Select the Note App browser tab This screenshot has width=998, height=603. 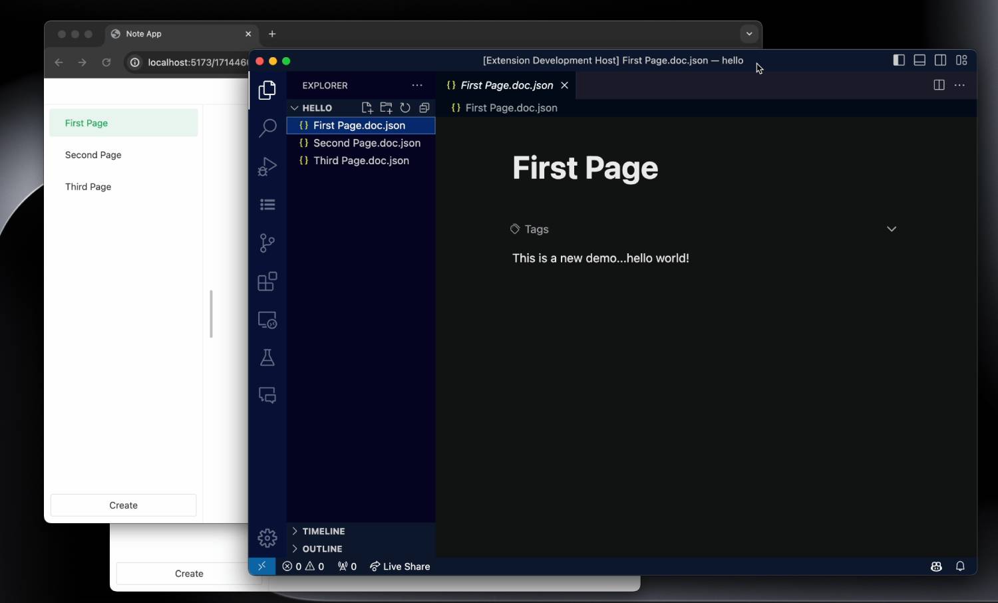[x=180, y=34]
